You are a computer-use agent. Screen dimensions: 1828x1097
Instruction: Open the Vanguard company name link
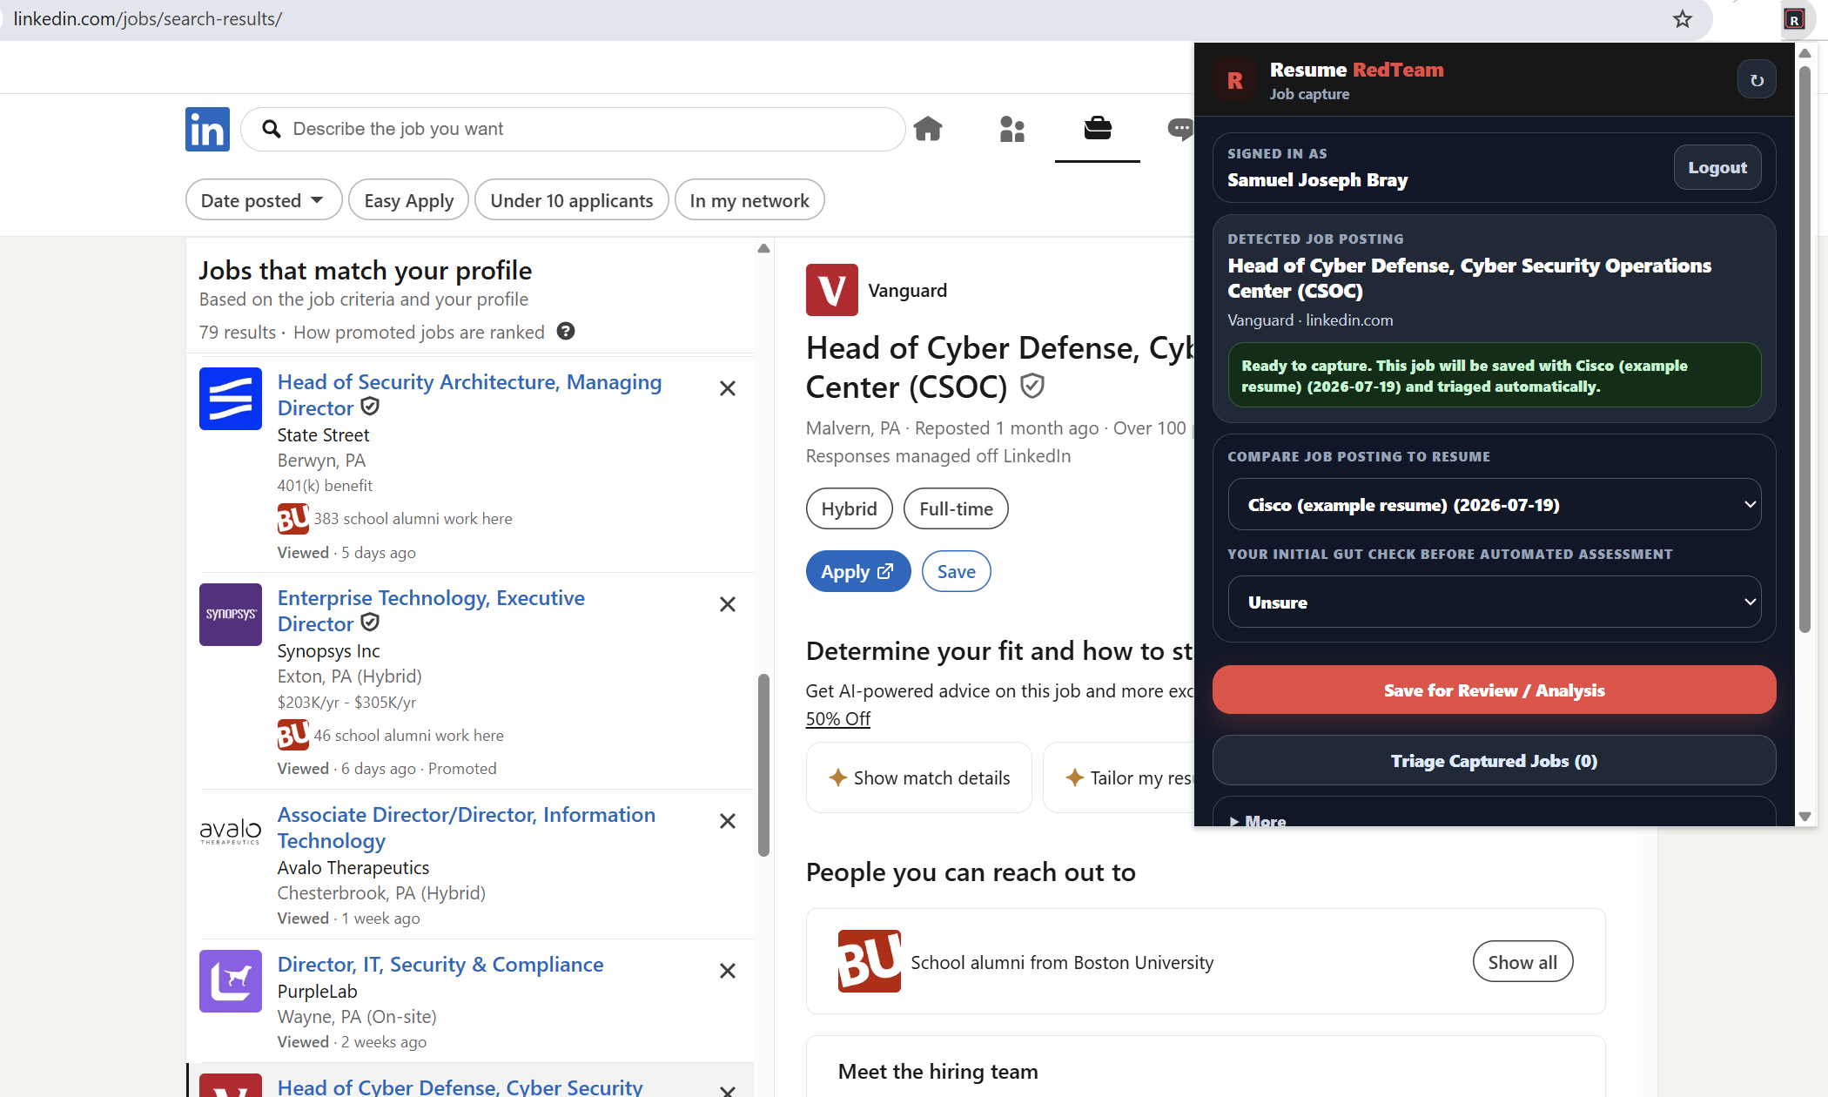point(907,291)
